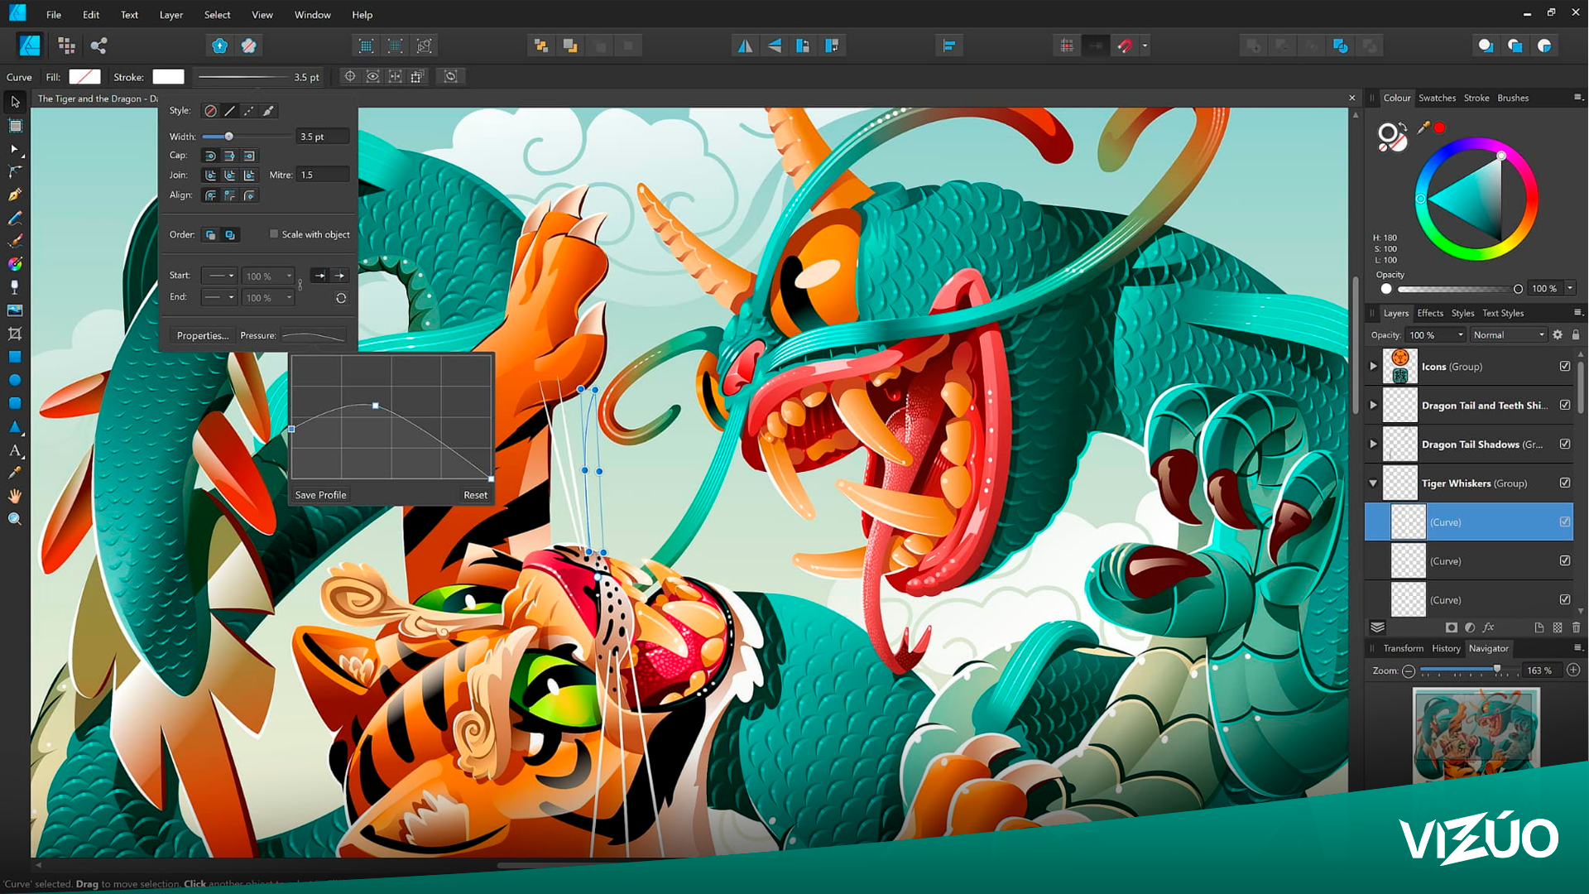Expand the Dragon Tail Shadows group
The height and width of the screenshot is (894, 1589).
point(1374,445)
